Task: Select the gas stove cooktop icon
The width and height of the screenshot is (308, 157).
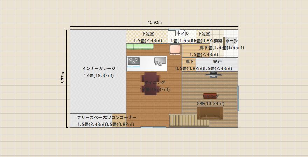Action: [x=134, y=61]
